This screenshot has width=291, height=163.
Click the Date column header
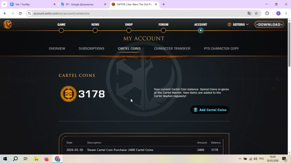(69, 143)
